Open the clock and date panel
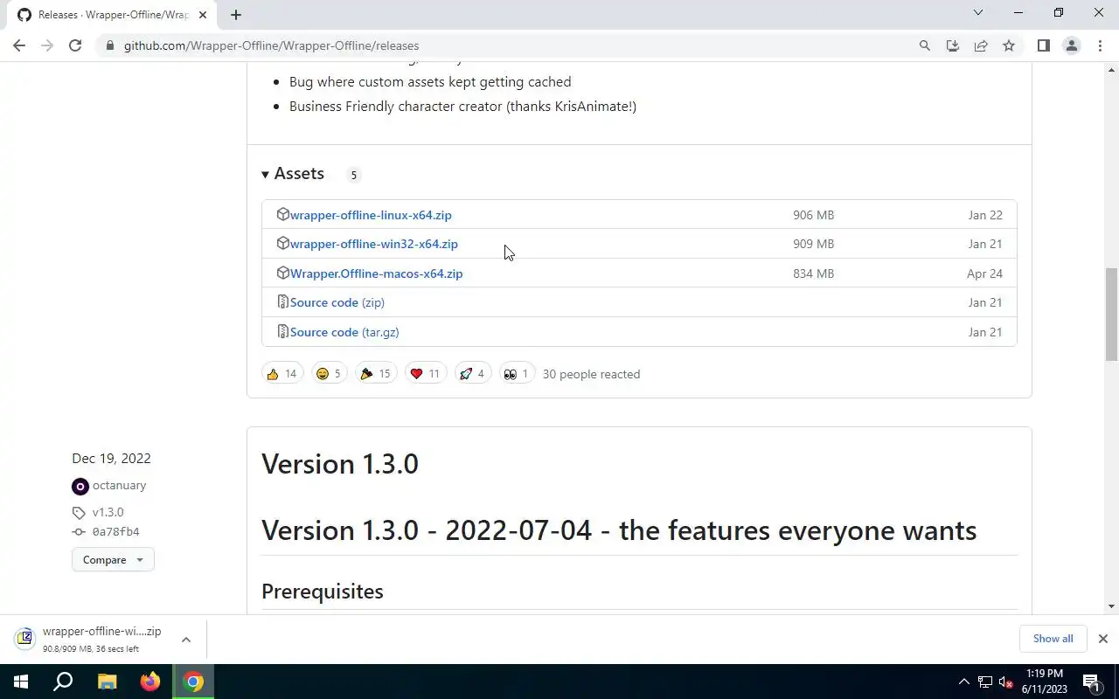The height and width of the screenshot is (699, 1119). pyautogui.click(x=1044, y=682)
